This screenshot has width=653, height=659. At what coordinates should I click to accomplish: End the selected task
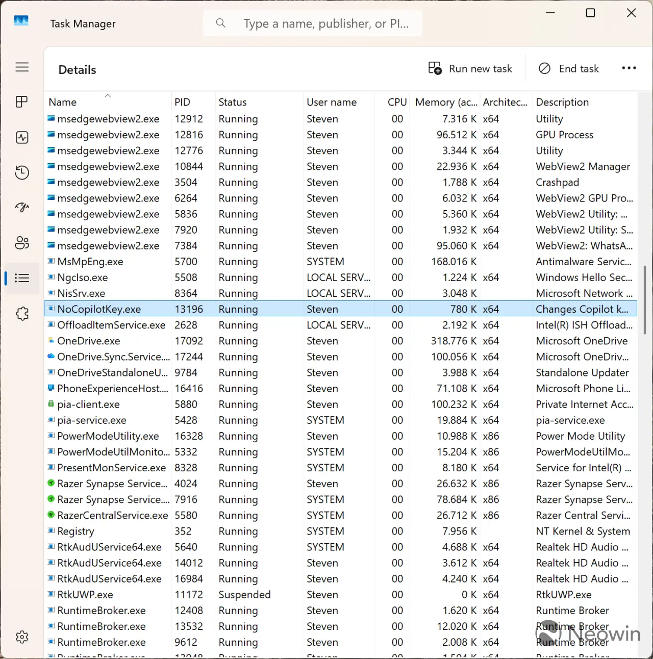click(569, 68)
